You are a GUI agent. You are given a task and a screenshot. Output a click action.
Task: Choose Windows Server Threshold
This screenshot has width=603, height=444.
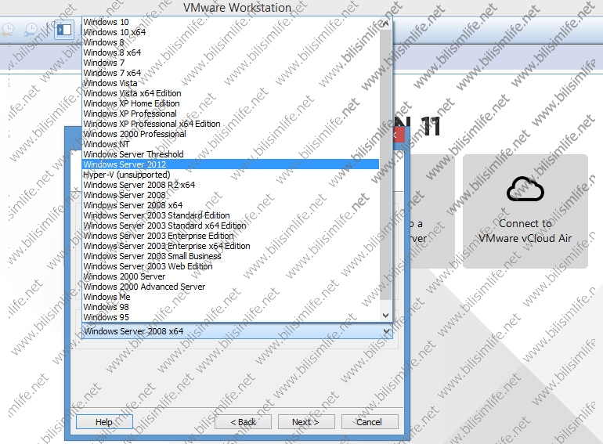tap(230, 154)
